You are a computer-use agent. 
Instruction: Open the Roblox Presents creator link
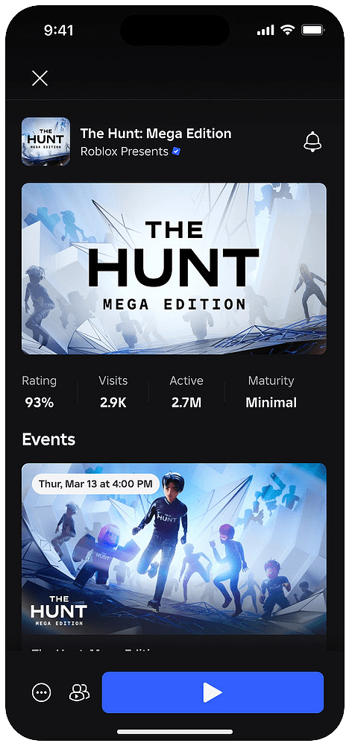125,151
